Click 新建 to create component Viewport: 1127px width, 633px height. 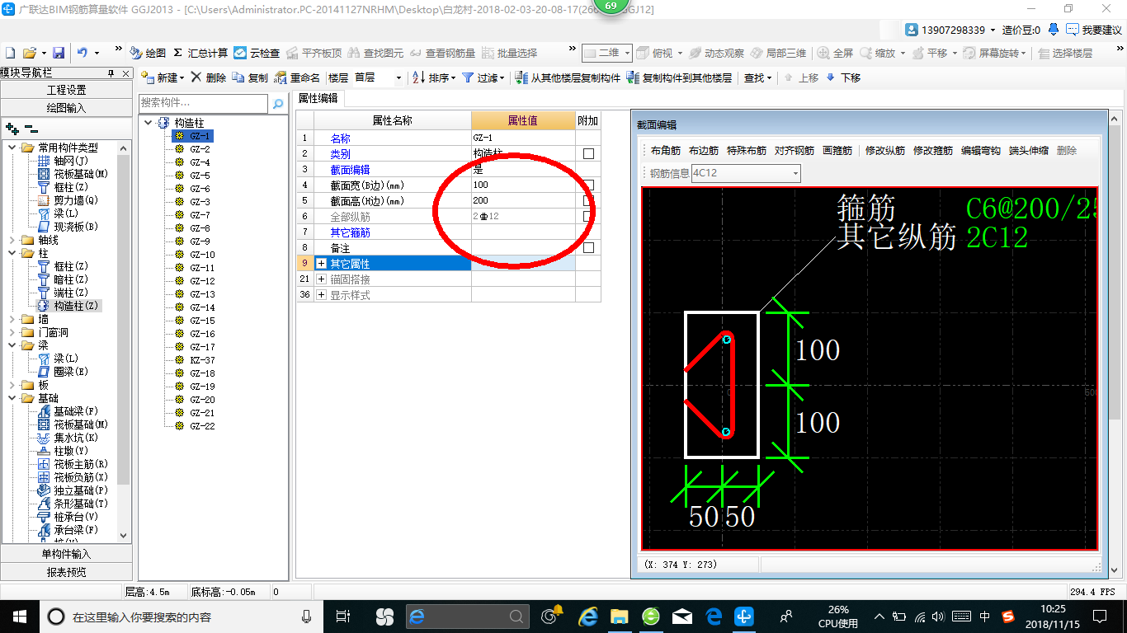pyautogui.click(x=163, y=77)
